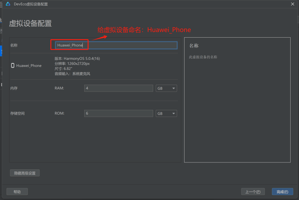This screenshot has width=299, height=200.
Task: Click the 内存 row label
Action: [14, 88]
